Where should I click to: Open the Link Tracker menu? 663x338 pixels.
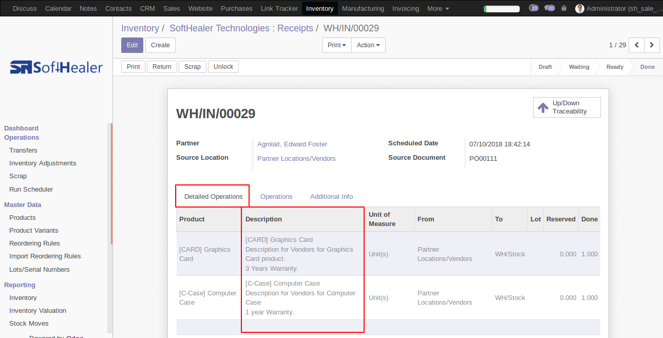[x=279, y=8]
